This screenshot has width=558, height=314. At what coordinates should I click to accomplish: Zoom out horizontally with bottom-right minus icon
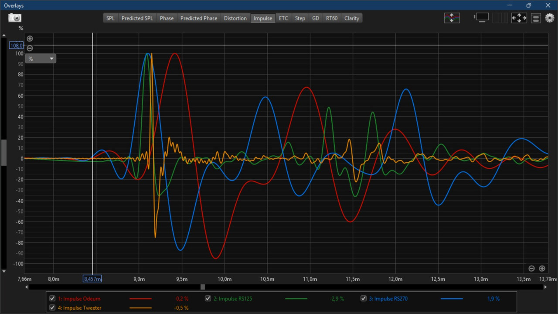531,268
